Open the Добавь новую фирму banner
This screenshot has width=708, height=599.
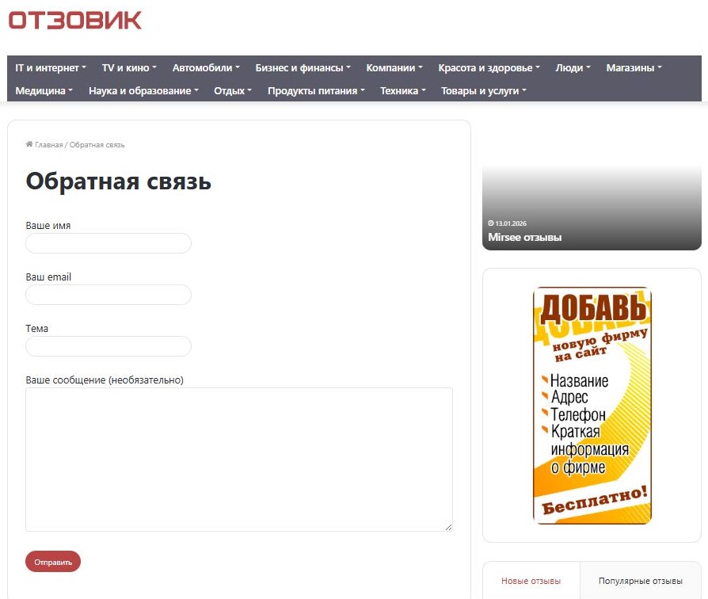tap(592, 405)
